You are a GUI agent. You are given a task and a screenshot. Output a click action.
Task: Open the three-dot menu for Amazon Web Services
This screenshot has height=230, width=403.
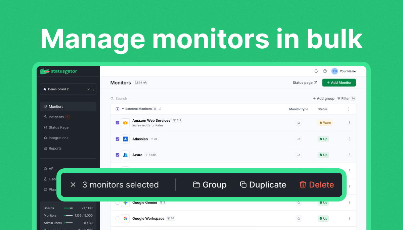click(349, 123)
